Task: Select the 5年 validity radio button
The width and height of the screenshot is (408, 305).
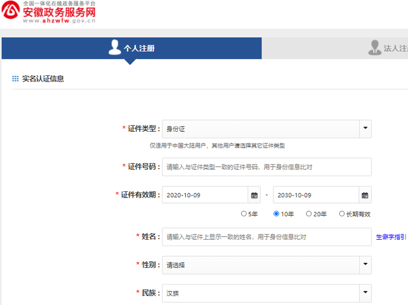Action: (244, 214)
